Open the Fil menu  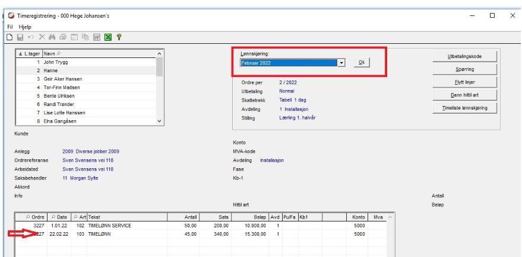[10, 27]
